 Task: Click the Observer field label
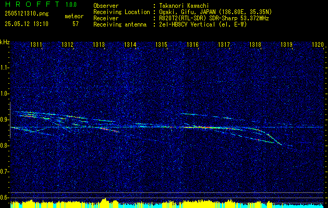click(x=106, y=6)
